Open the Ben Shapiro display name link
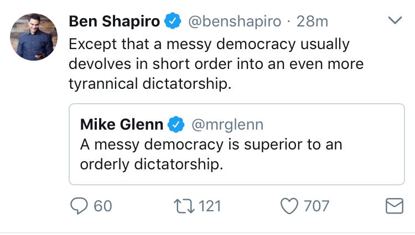 115,22
